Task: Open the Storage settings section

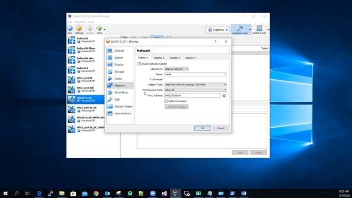Action: pos(120,71)
